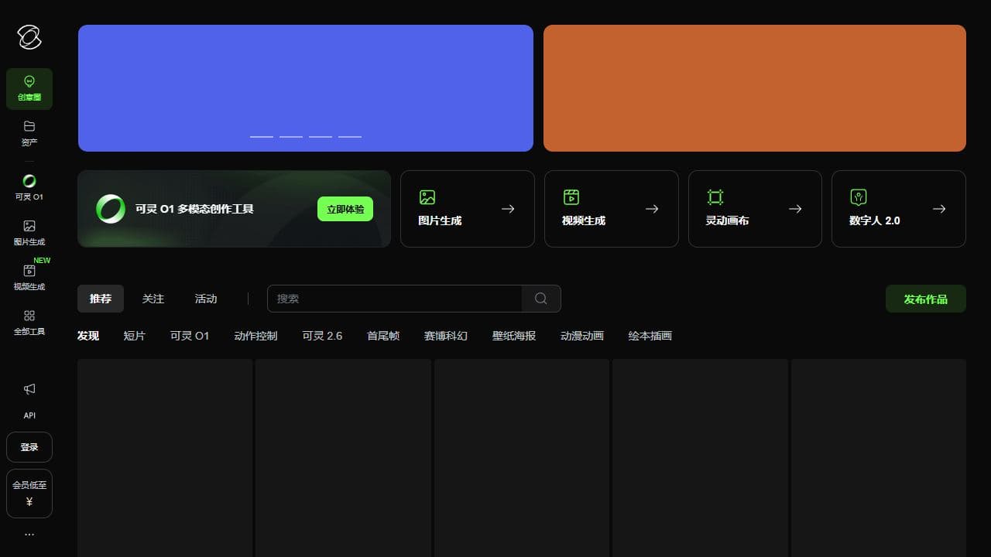Screen dimensions: 991x557
Task: Click the 立即体验 button
Action: (x=345, y=209)
